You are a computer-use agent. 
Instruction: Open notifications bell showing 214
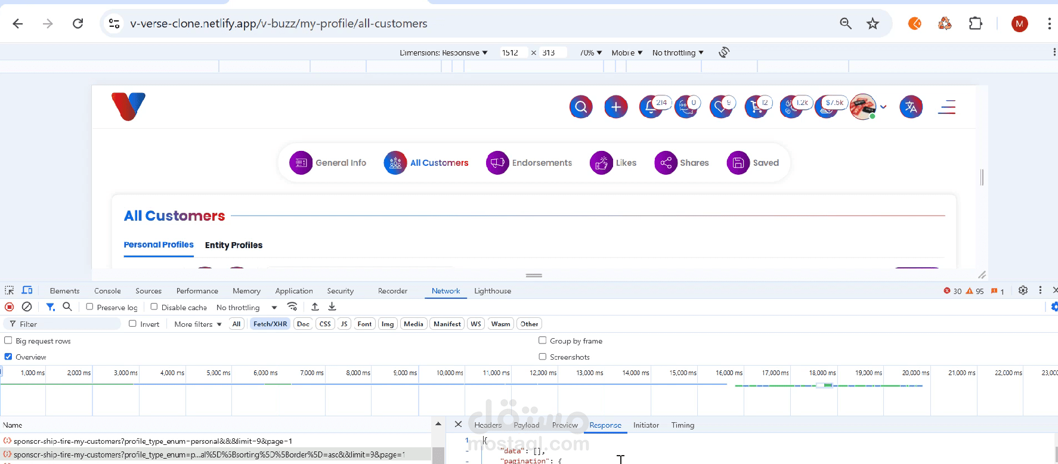tap(651, 107)
